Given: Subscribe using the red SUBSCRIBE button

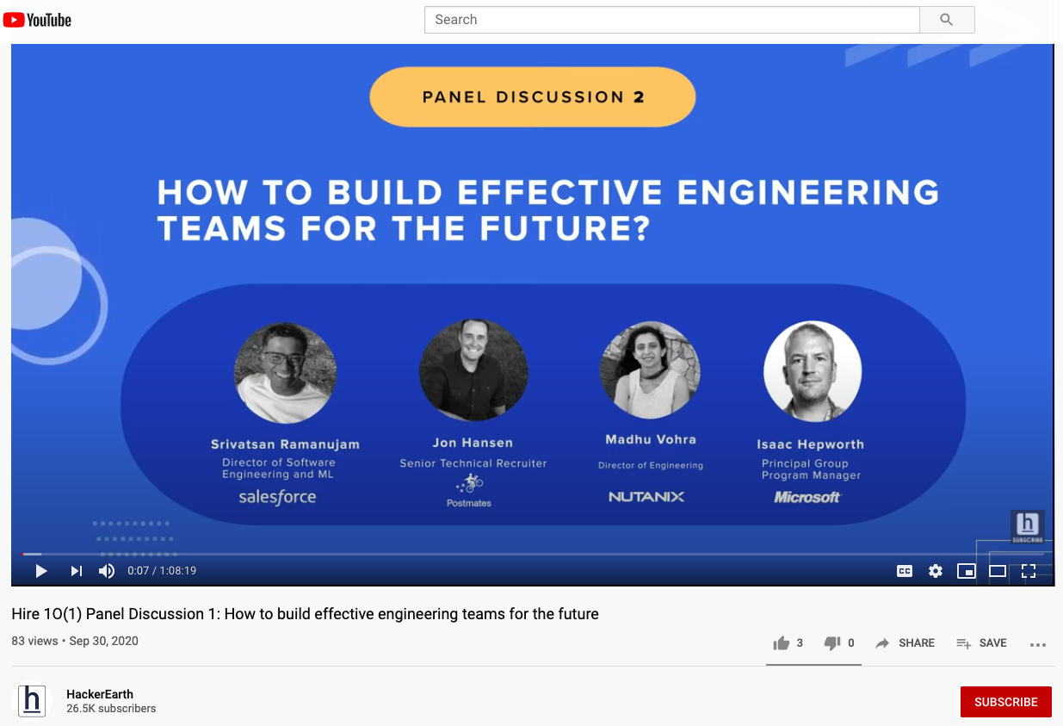Looking at the screenshot, I should point(1005,702).
